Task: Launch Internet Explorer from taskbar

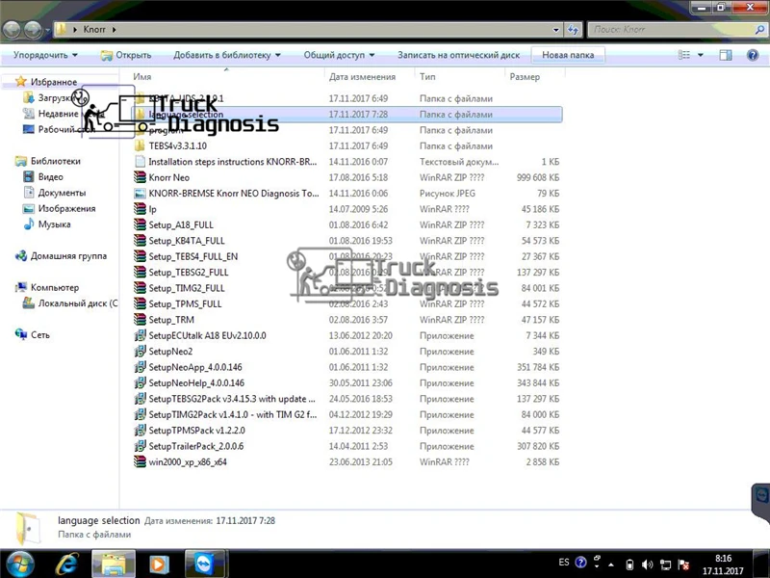Action: click(67, 565)
